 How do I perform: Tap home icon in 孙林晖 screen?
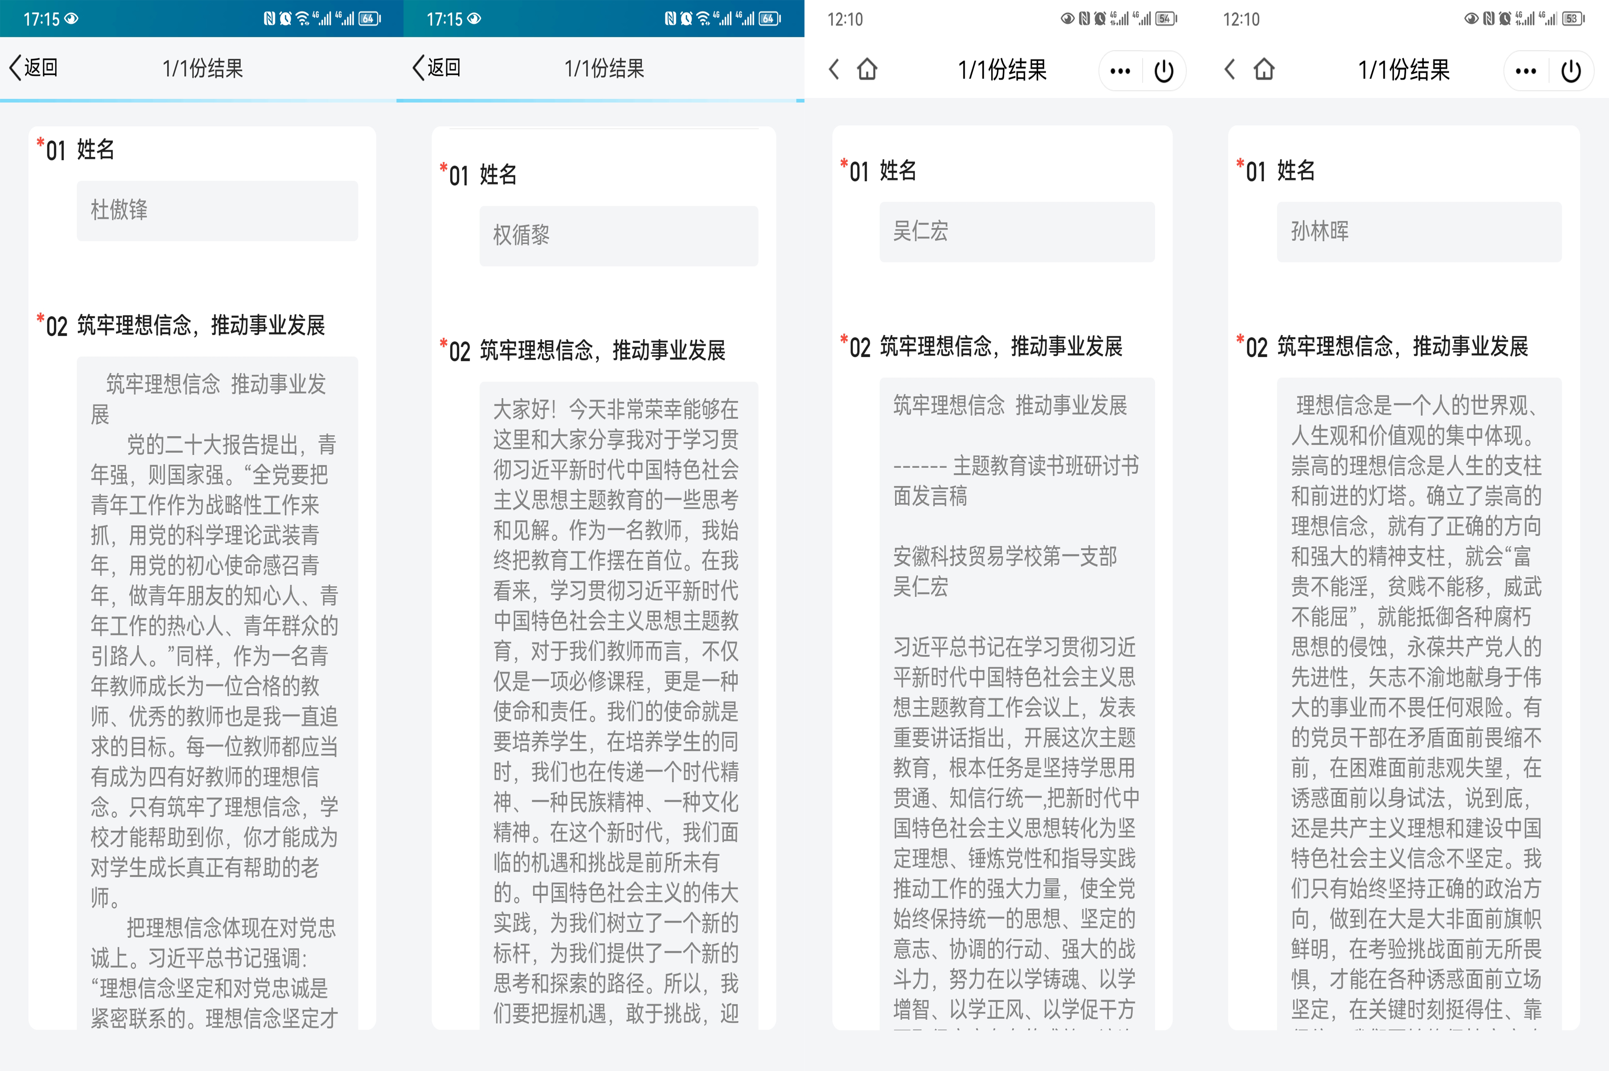tap(1264, 70)
